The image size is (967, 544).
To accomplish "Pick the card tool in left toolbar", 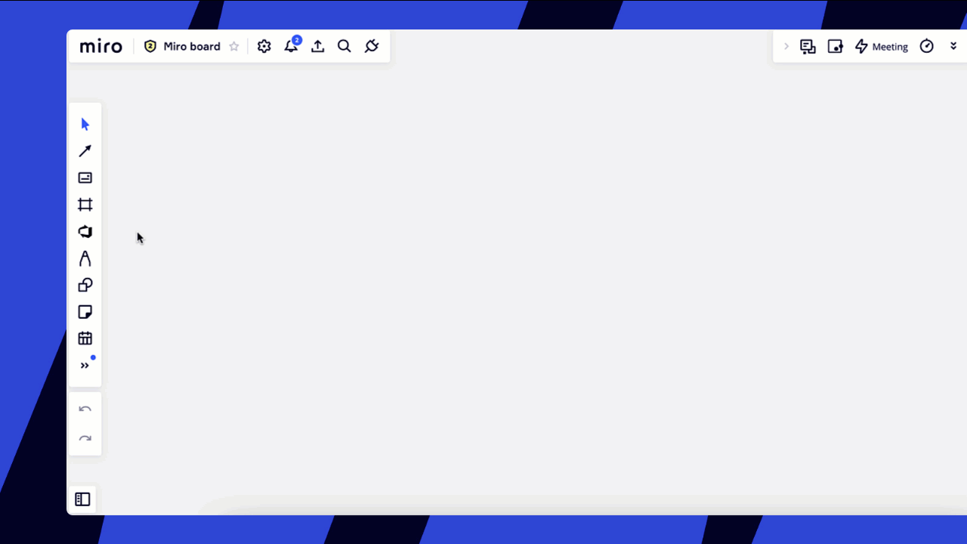I will (85, 178).
